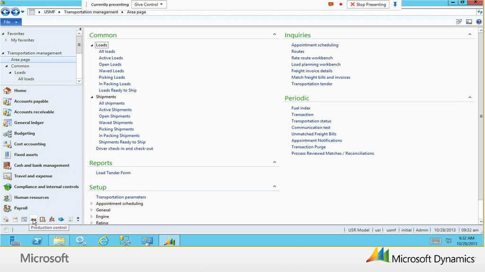This screenshot has width=485, height=272.
Task: Open Load Tender Form report link
Action: click(113, 173)
